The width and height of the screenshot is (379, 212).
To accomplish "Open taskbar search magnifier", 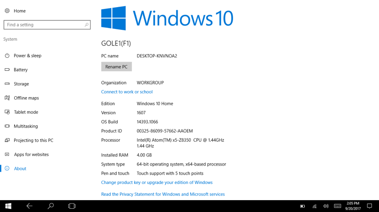I will click(51, 206).
